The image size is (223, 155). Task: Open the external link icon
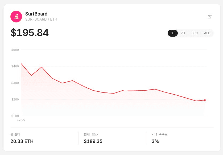[209, 17]
